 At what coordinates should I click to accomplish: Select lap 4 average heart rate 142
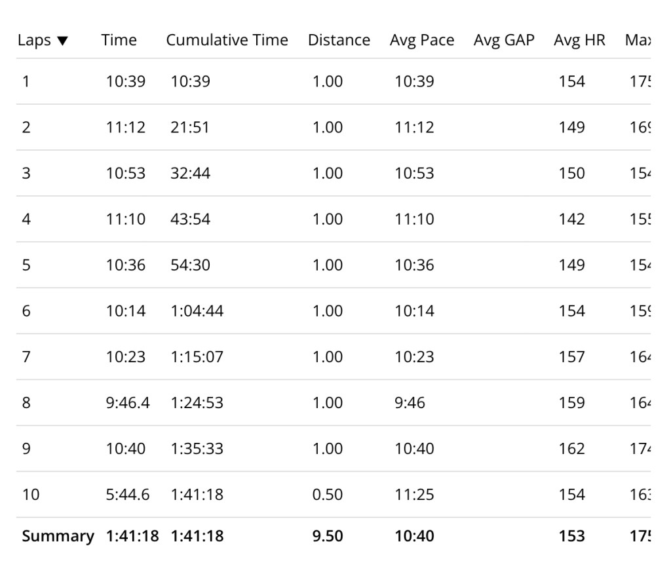pos(571,219)
